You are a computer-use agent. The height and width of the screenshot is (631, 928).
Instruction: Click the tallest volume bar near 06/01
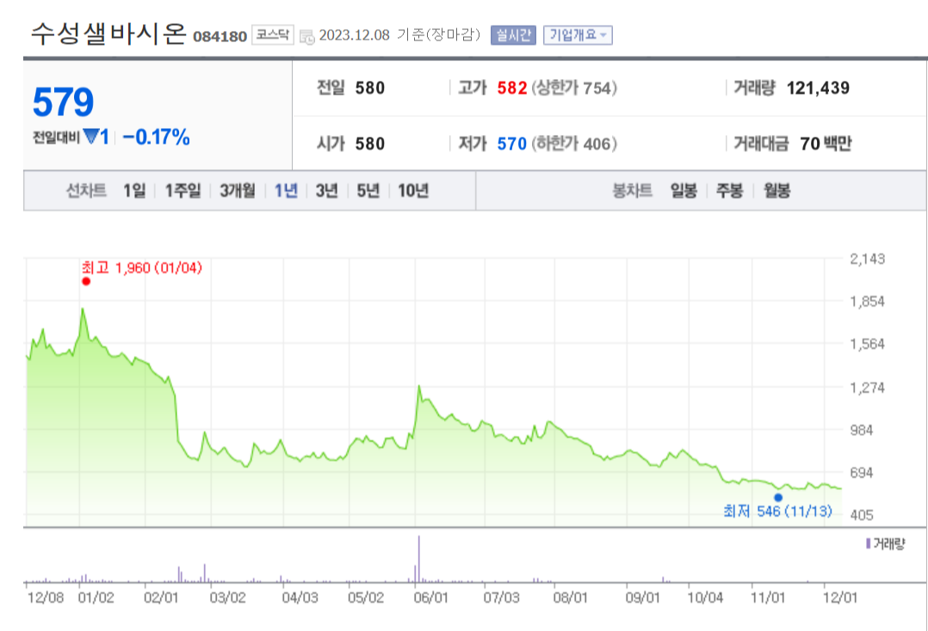(419, 559)
